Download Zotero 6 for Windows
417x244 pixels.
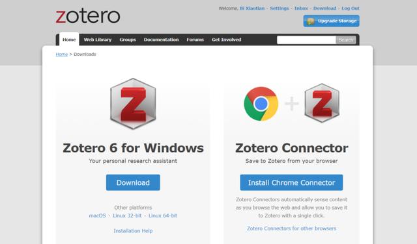[x=133, y=182]
